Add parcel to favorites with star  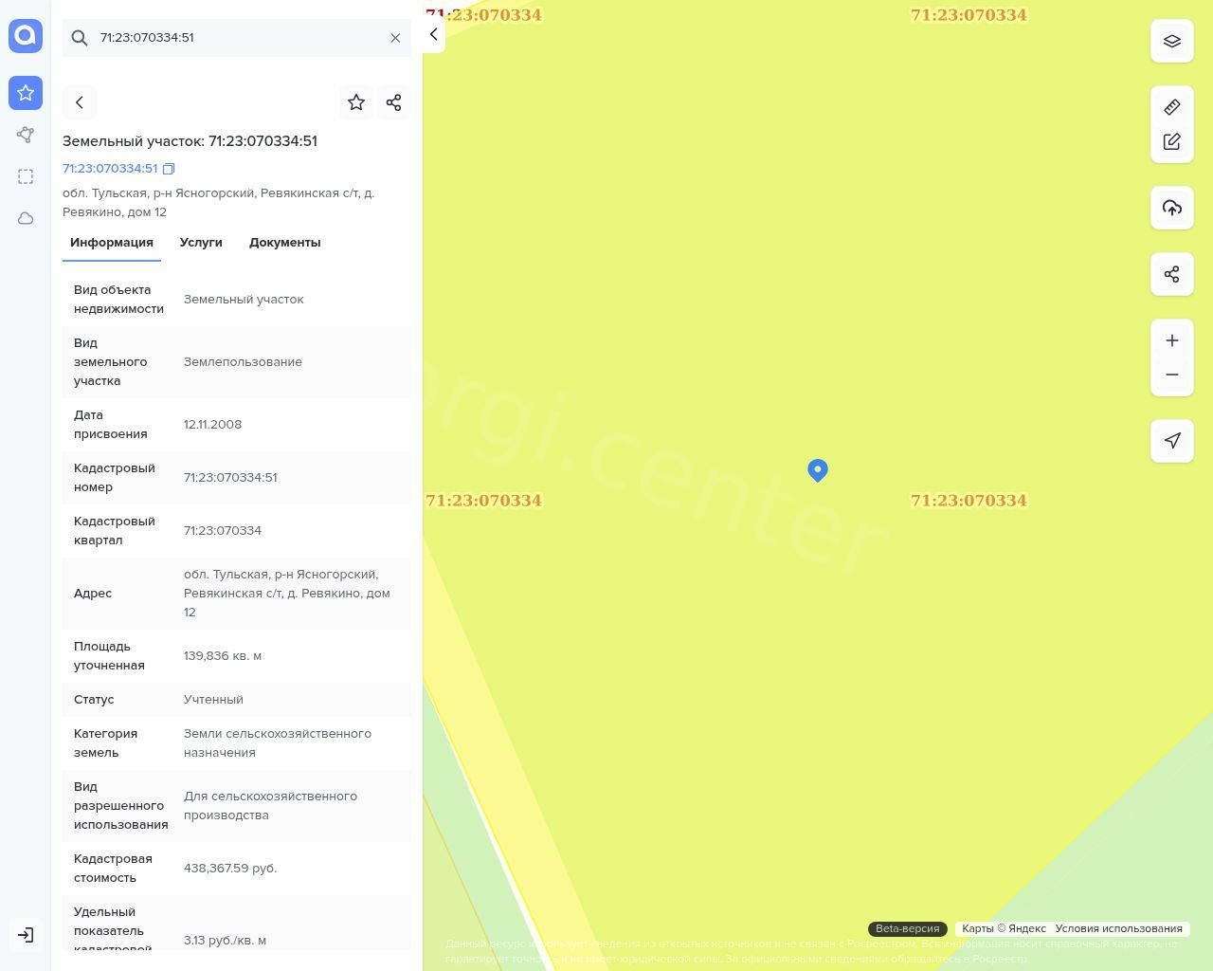click(x=356, y=102)
